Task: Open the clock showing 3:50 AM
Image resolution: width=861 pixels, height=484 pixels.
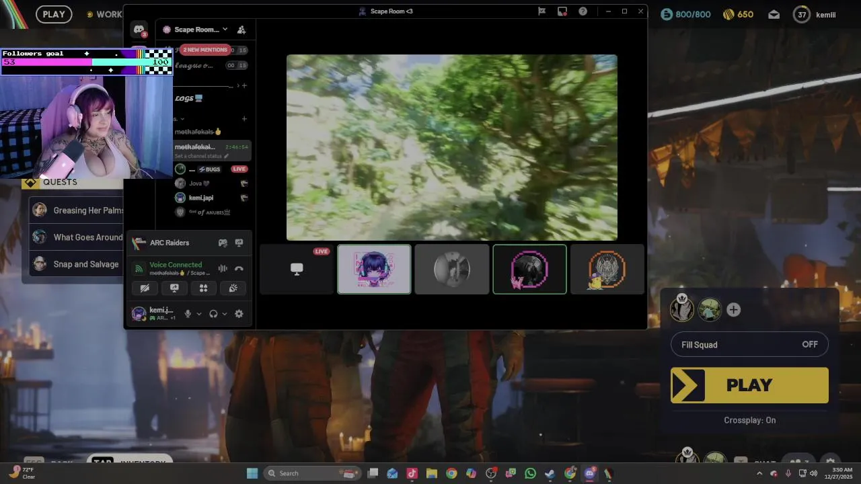Action: pos(842,473)
